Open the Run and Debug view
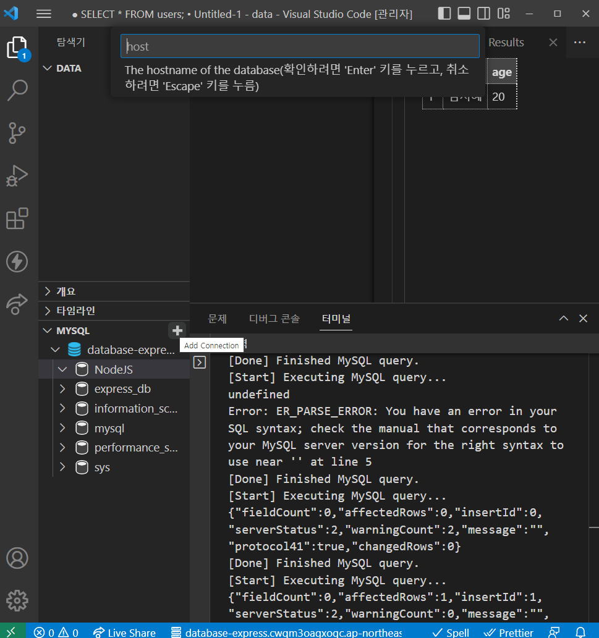599x638 pixels. point(17,176)
